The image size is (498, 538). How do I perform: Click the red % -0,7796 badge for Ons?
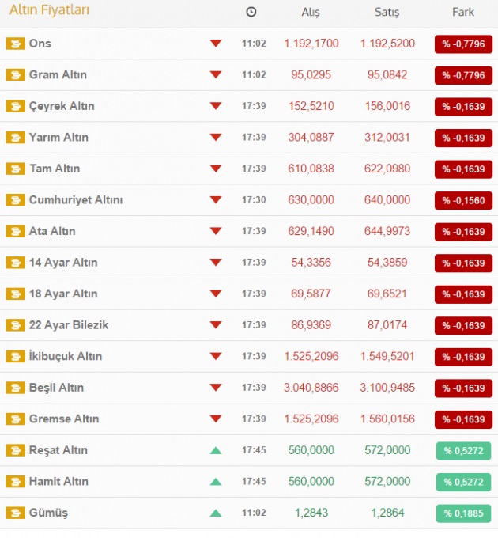pyautogui.click(x=463, y=44)
